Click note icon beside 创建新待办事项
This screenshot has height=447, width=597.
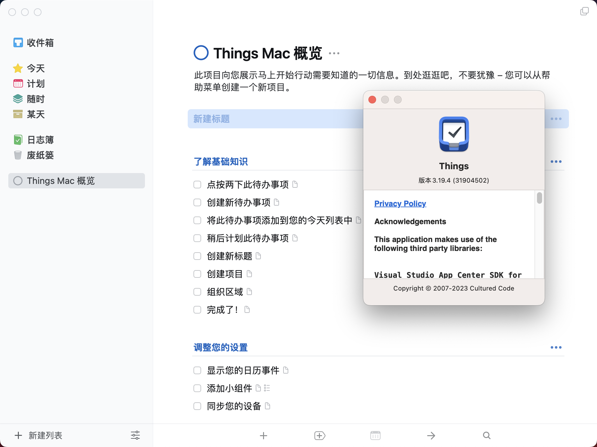(277, 202)
